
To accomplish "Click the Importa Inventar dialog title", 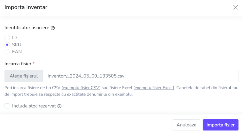I will click(26, 7).
